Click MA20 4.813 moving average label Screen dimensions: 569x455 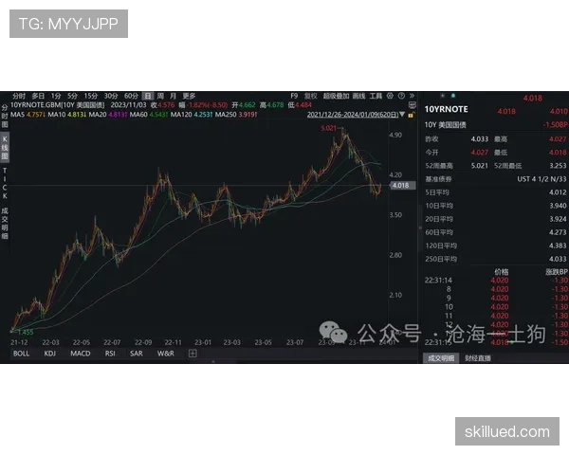(x=108, y=115)
